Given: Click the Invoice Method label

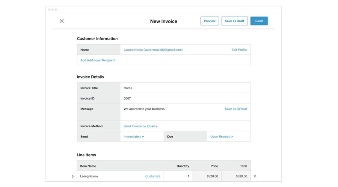Looking at the screenshot, I should point(91,126).
